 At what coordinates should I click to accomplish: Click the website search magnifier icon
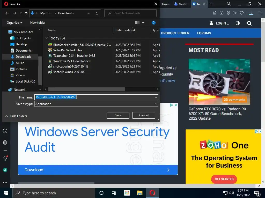tap(249, 23)
